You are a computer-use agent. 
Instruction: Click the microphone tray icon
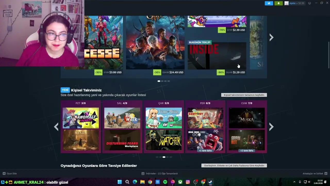pos(300,182)
